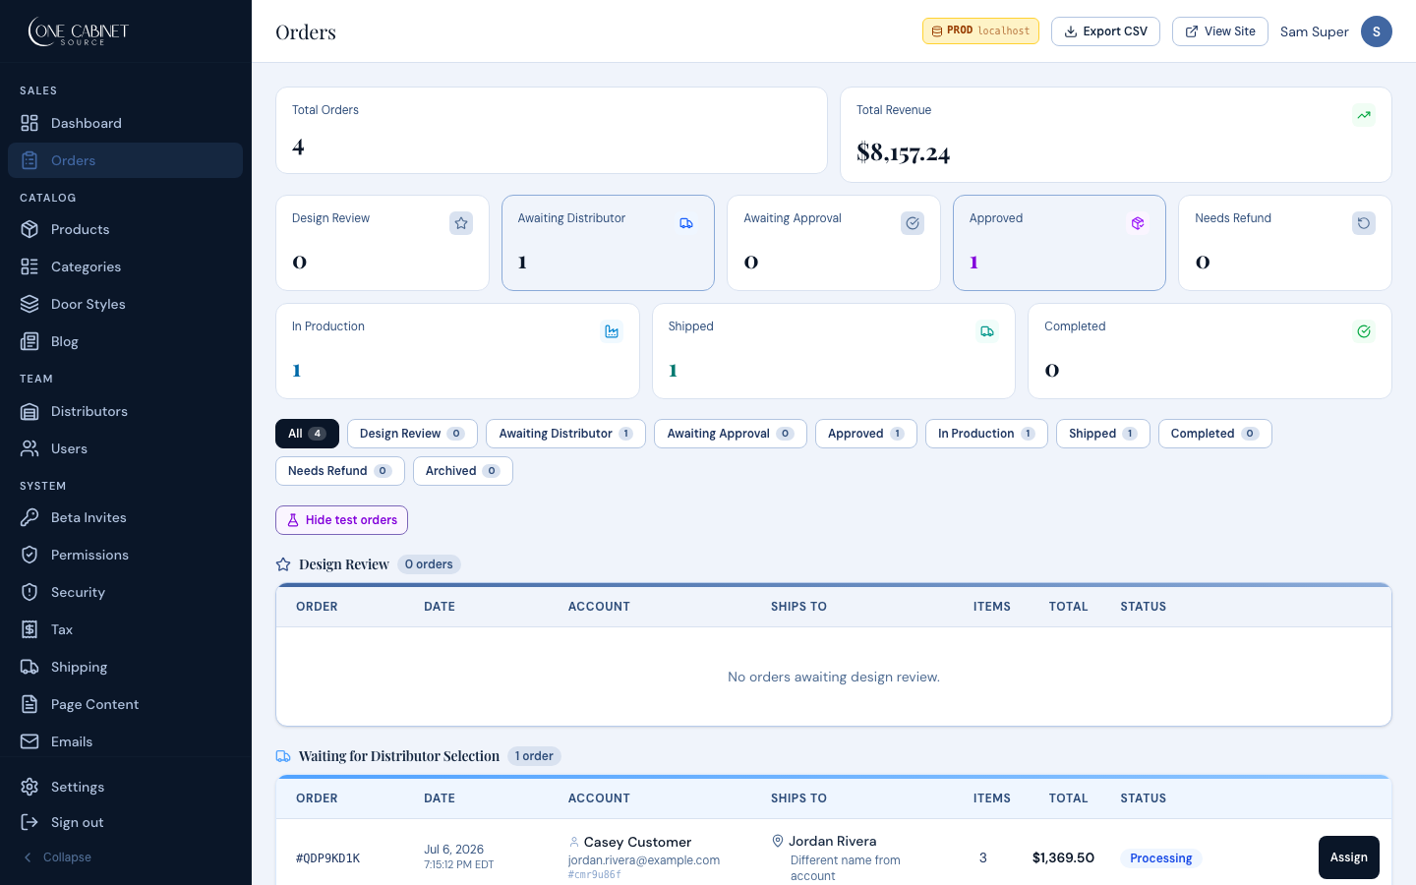This screenshot has height=885, width=1416.
Task: Click One Cabinet Source logo
Action: (79, 32)
